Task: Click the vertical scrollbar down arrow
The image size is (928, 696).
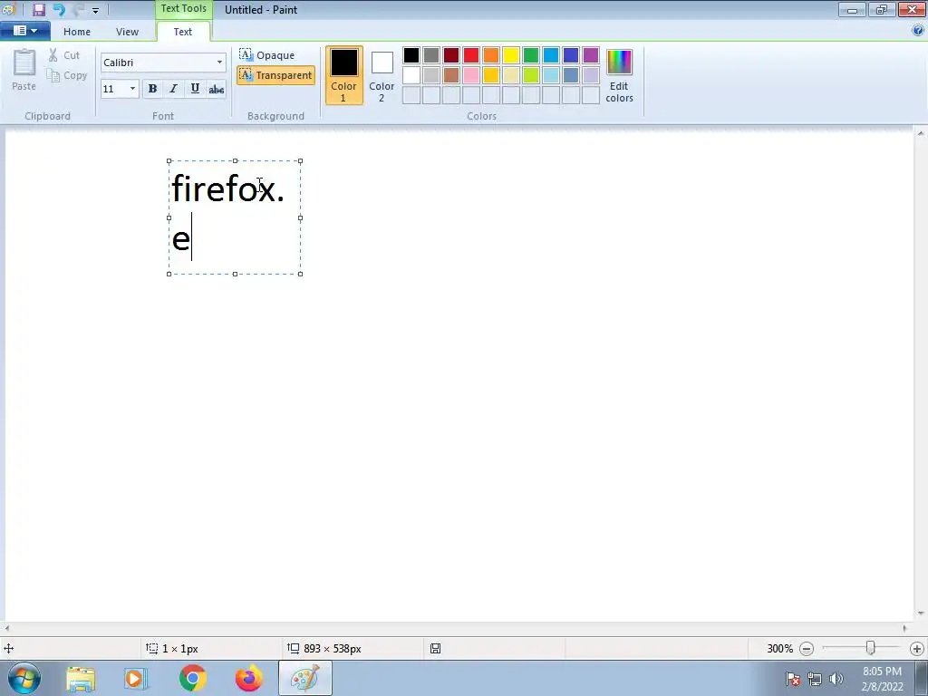Action: (x=921, y=614)
